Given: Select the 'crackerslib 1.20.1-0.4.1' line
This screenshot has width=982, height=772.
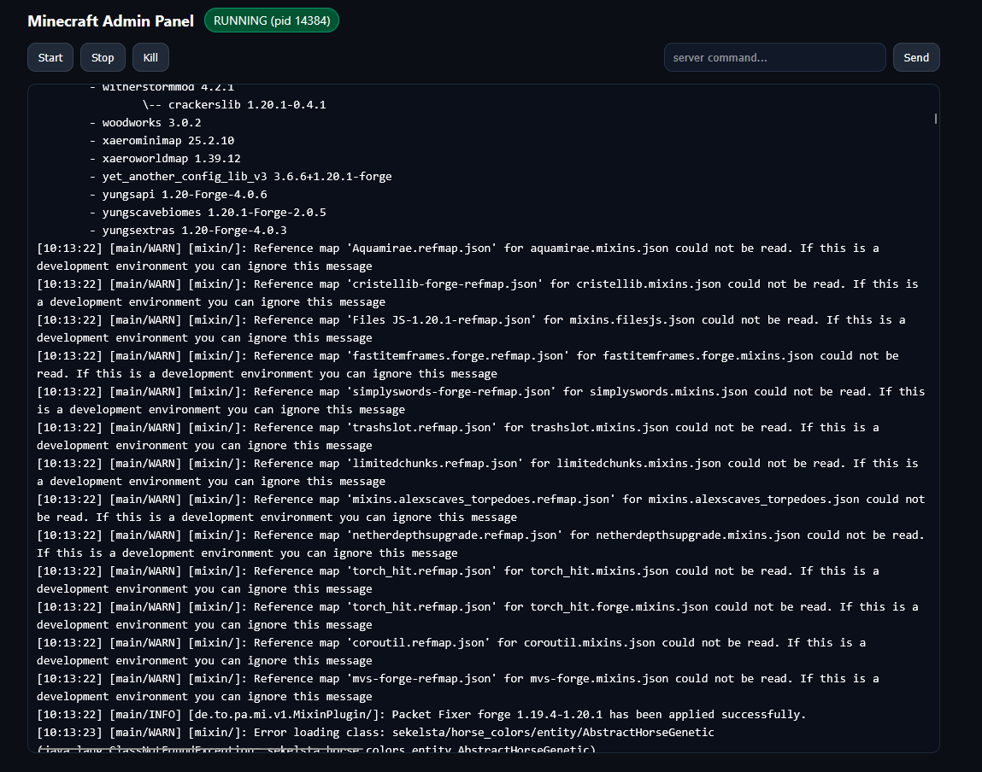Looking at the screenshot, I should [x=234, y=105].
